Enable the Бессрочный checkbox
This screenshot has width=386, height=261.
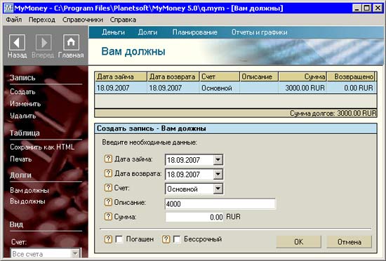coord(177,239)
